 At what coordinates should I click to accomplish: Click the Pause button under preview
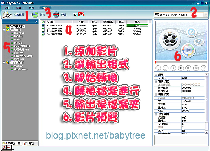[181, 68]
